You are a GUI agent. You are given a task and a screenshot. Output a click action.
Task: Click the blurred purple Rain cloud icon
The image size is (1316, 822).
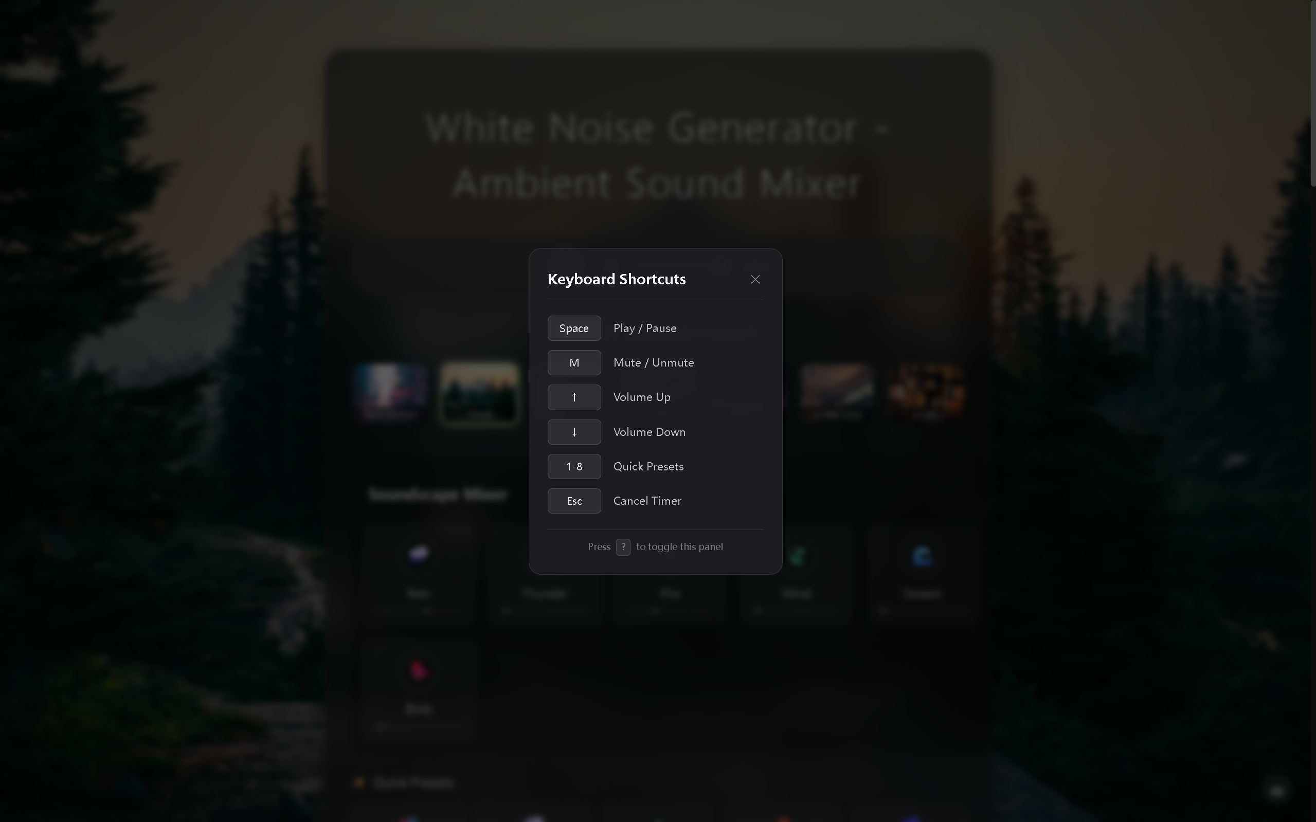click(419, 555)
